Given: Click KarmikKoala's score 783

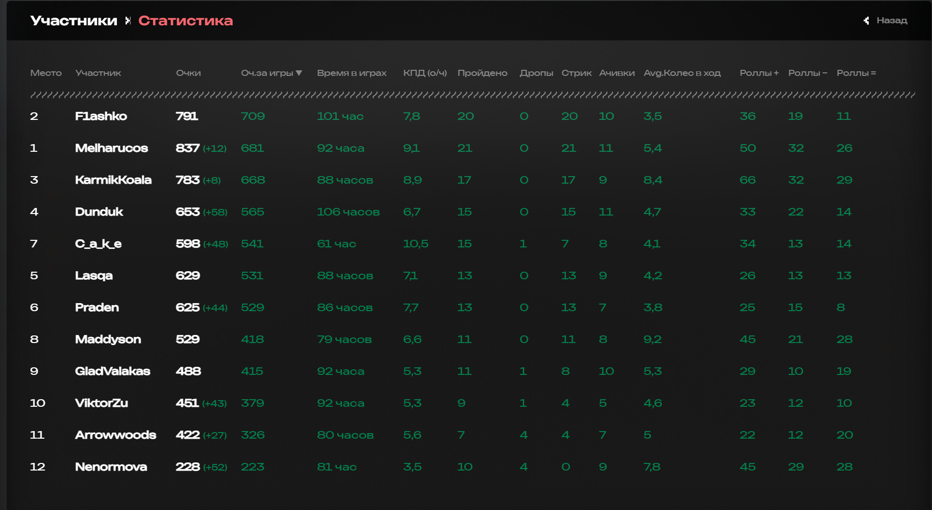Looking at the screenshot, I should 188,180.
